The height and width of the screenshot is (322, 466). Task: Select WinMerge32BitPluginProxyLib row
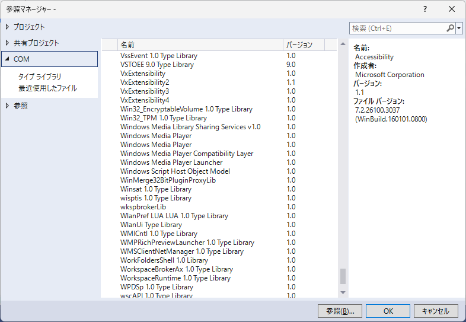tap(219, 180)
